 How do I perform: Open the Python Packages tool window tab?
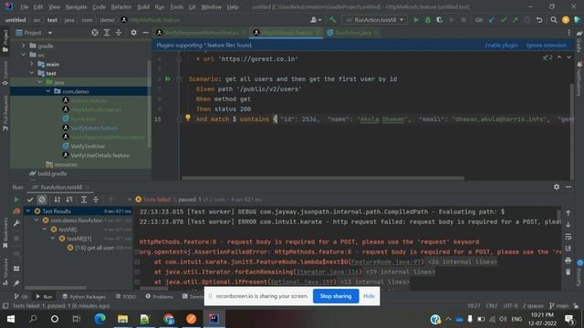point(84,296)
